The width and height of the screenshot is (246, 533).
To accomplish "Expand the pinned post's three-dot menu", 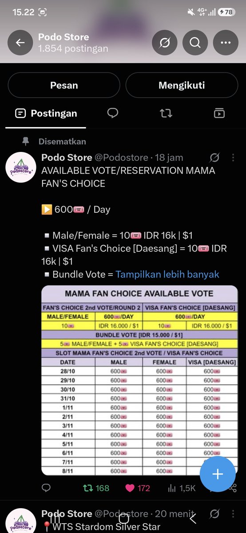I will pos(233,158).
